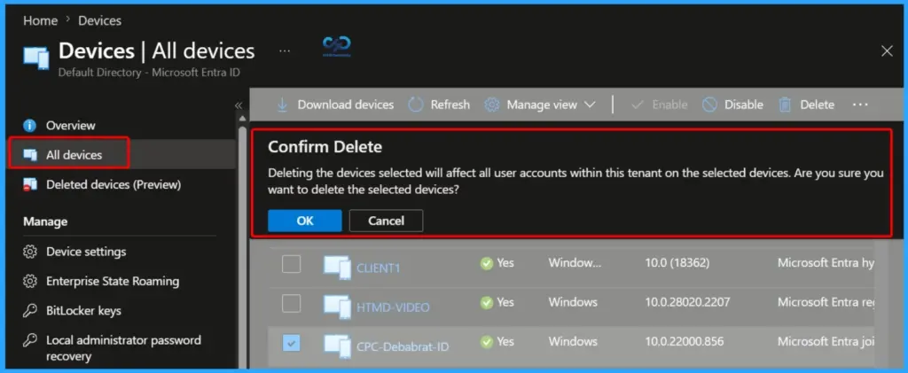Expand the Manage view dropdown chevron
This screenshot has width=908, height=373.
(x=590, y=105)
